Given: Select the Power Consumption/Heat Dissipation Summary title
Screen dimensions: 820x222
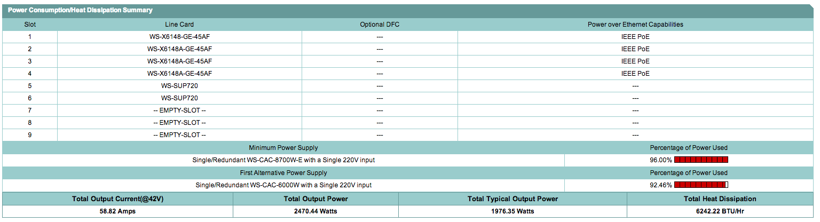Looking at the screenshot, I should (80, 10).
